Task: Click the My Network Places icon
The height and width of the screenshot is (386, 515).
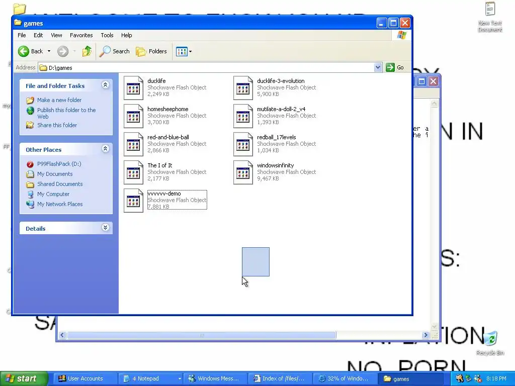Action: point(30,204)
